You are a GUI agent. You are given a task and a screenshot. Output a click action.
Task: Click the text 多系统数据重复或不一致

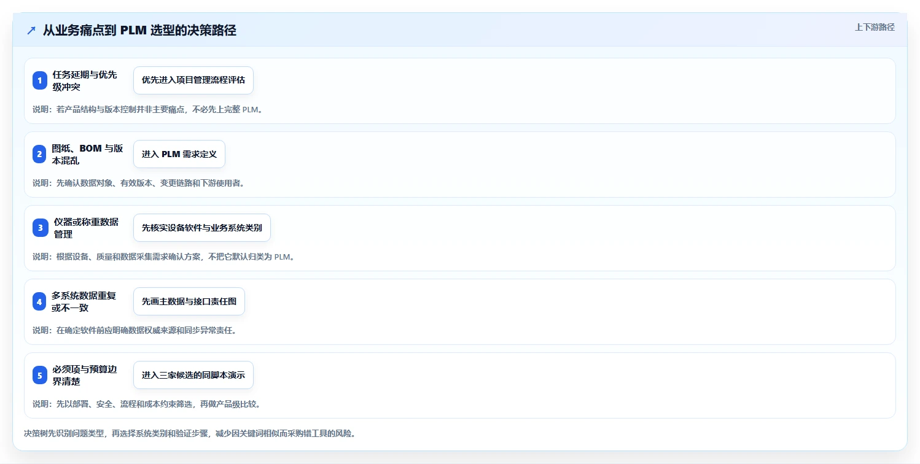click(x=84, y=301)
